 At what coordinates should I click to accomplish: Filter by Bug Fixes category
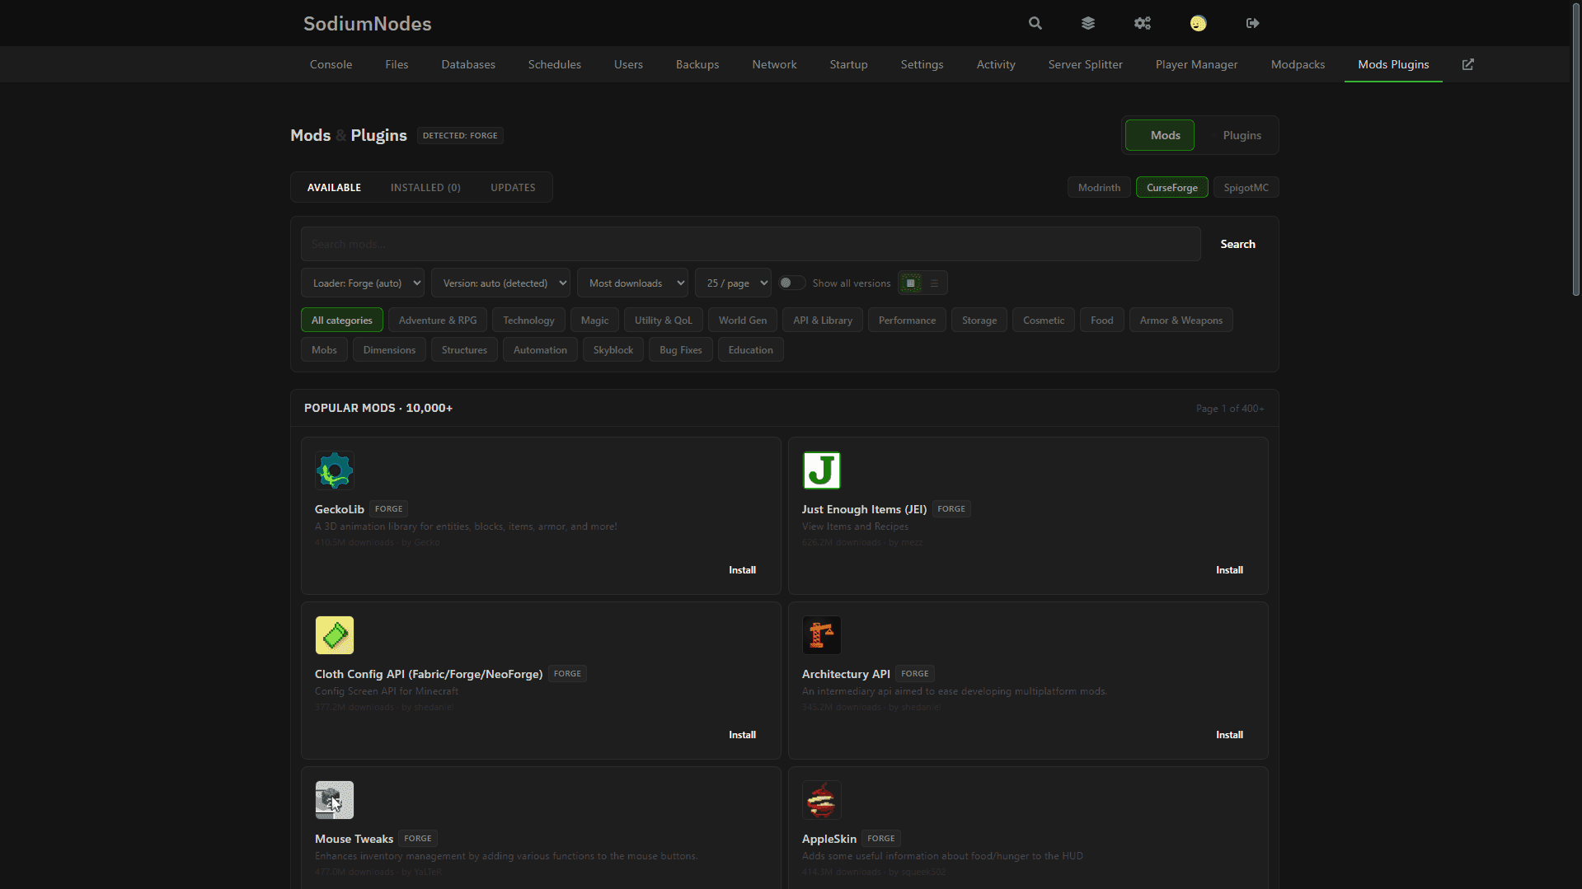coord(680,350)
